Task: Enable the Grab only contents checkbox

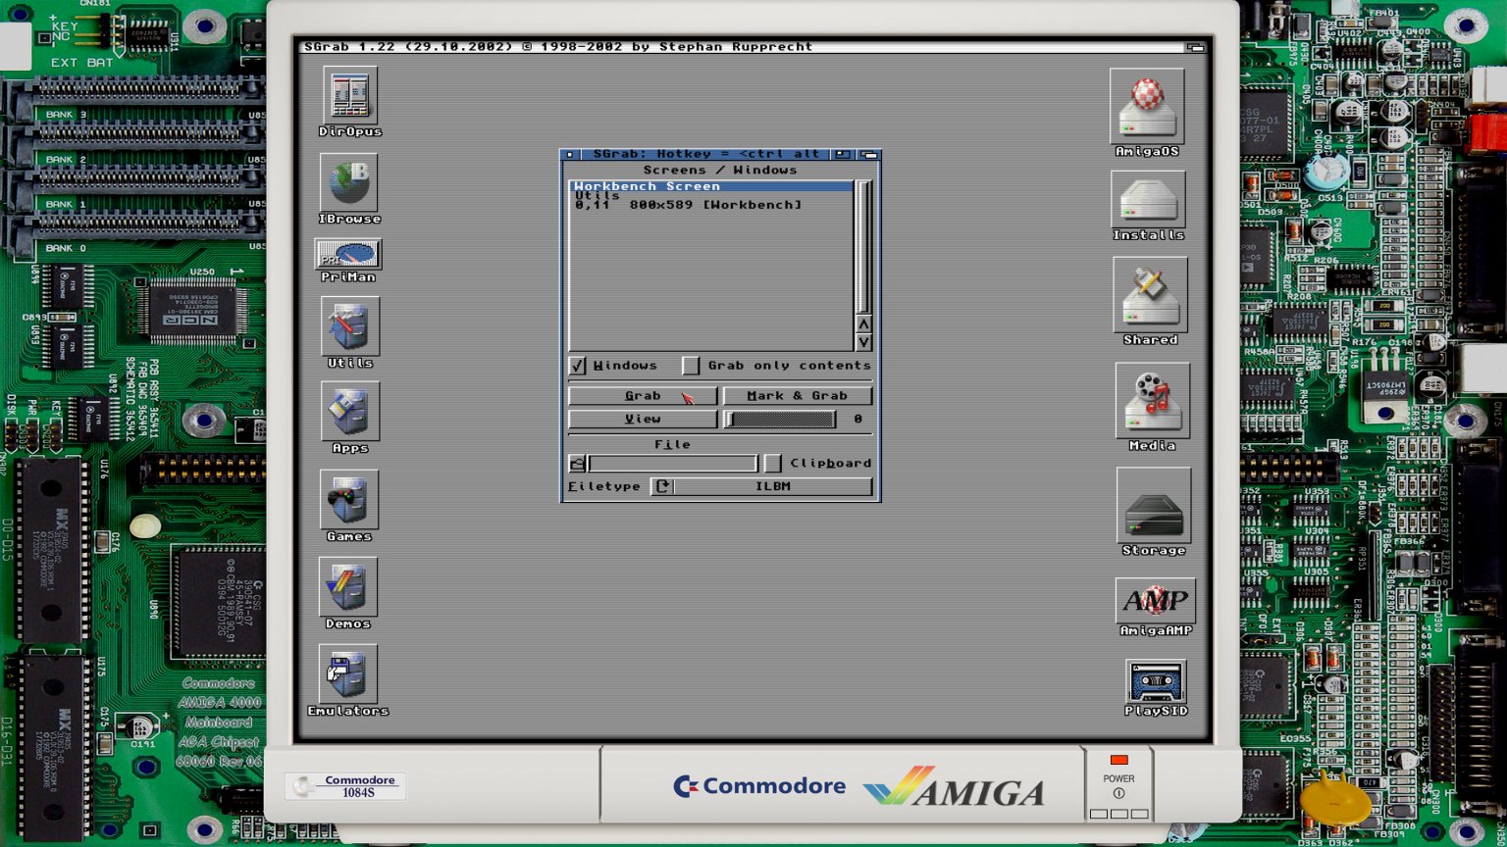Action: coord(691,366)
